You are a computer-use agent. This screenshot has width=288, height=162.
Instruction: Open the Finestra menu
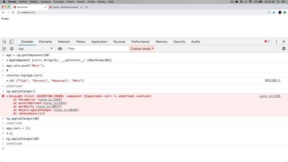[101, 2]
